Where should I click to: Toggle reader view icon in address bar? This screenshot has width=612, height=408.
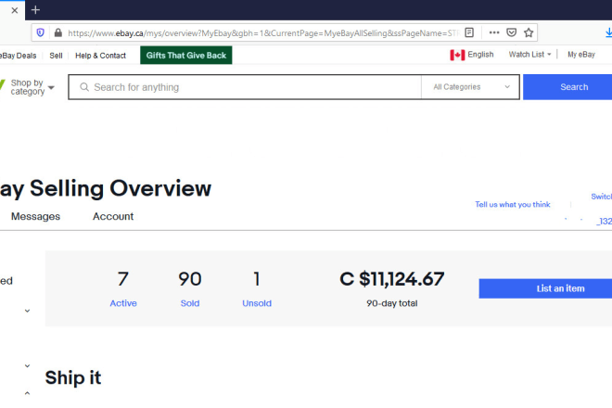tap(469, 32)
